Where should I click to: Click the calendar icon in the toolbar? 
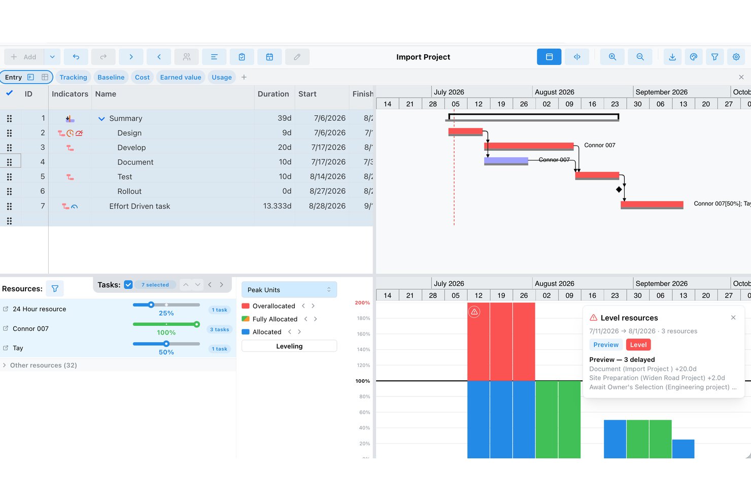tap(269, 57)
